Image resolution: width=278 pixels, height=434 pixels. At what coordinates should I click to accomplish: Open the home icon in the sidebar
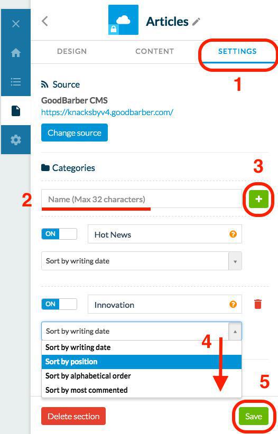click(16, 53)
